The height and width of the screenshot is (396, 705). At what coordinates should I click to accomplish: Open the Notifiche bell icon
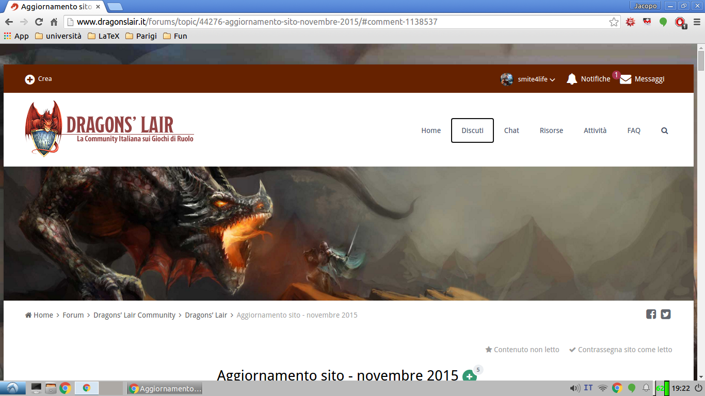572,79
